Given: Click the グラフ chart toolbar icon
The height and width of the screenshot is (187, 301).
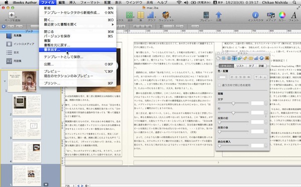Looking at the screenshot, I should click(x=151, y=15).
